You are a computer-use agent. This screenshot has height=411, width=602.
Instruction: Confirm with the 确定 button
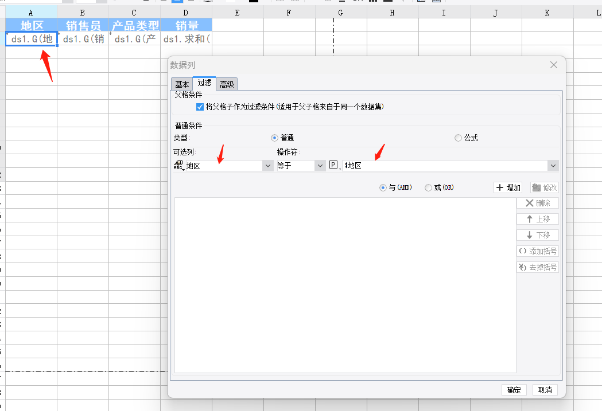pyautogui.click(x=514, y=390)
